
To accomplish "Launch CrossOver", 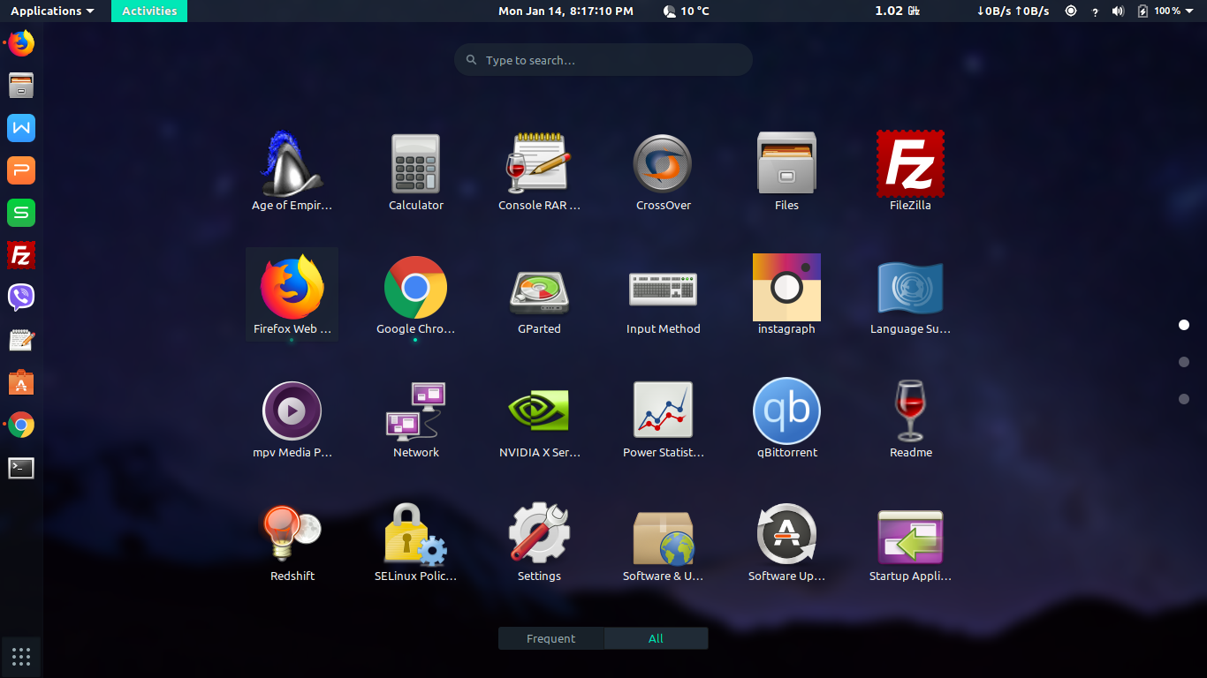I will tap(663, 164).
